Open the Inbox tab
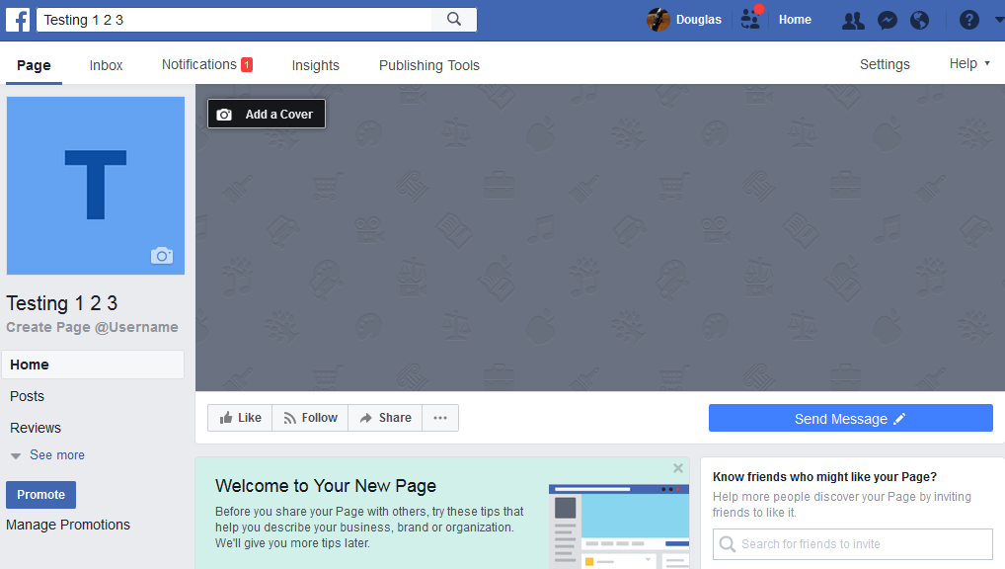The image size is (1005, 569). (x=106, y=65)
